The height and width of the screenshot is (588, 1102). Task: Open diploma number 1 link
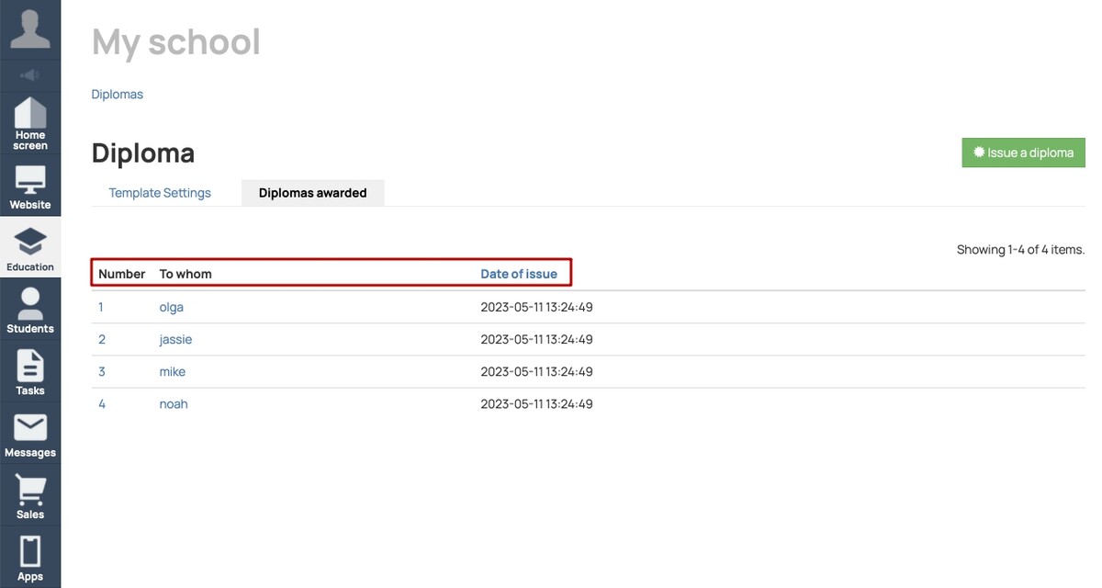click(101, 307)
